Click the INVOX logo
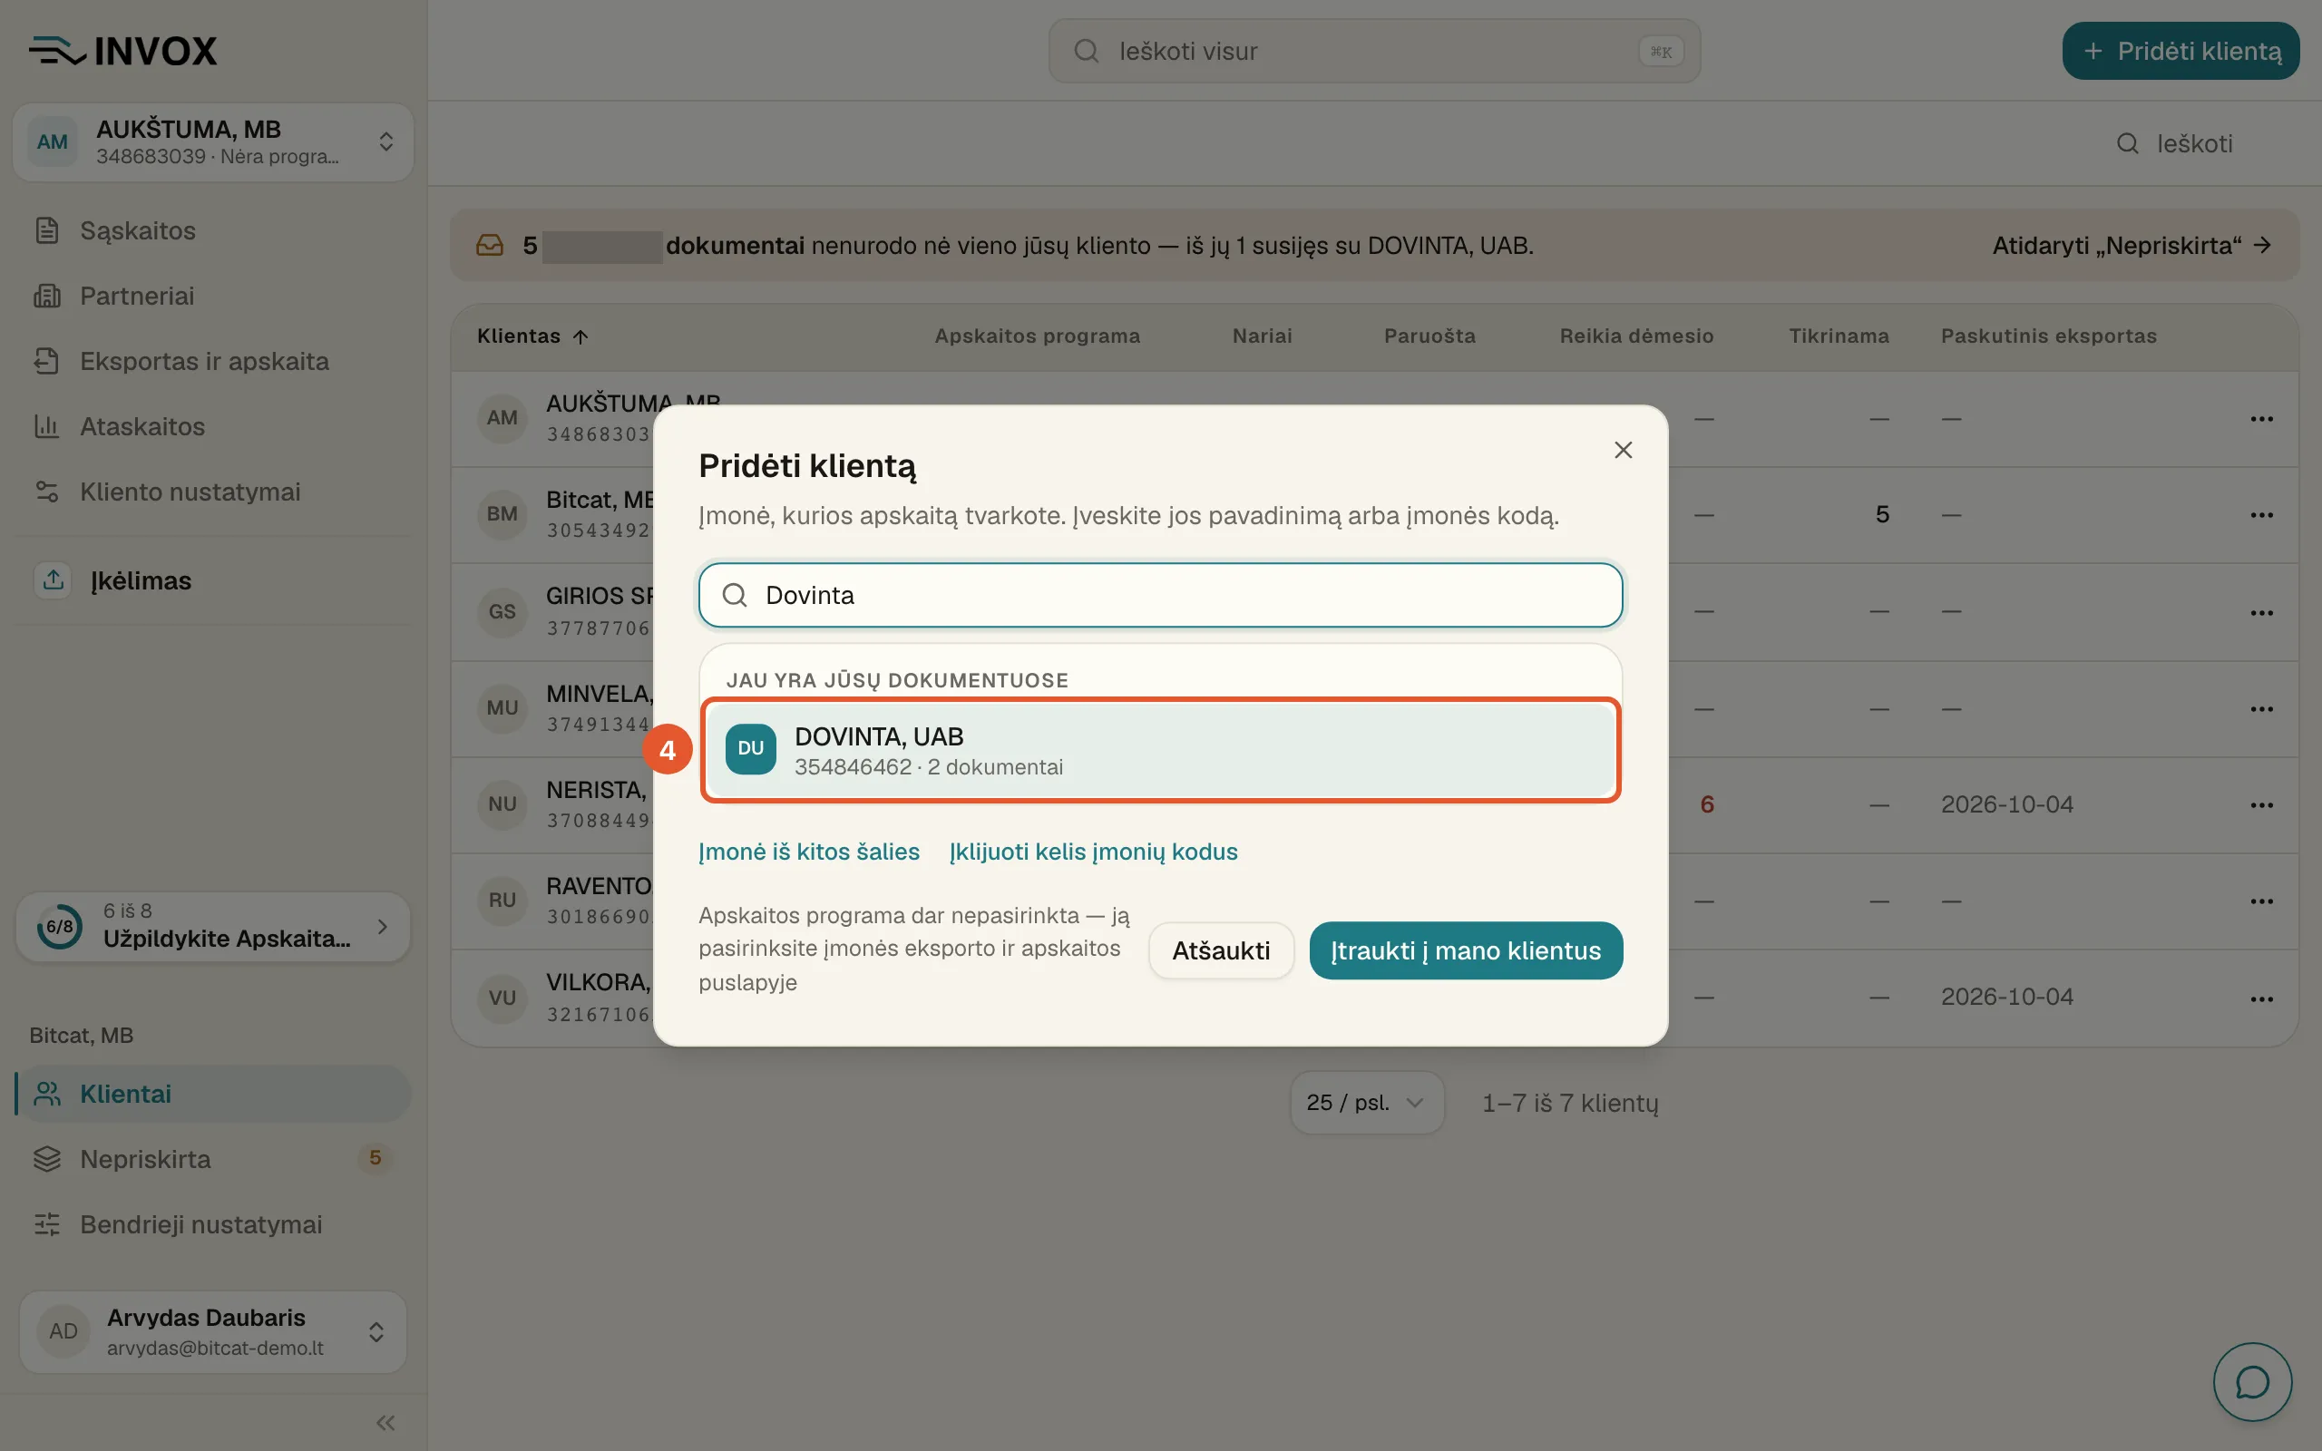 122,51
